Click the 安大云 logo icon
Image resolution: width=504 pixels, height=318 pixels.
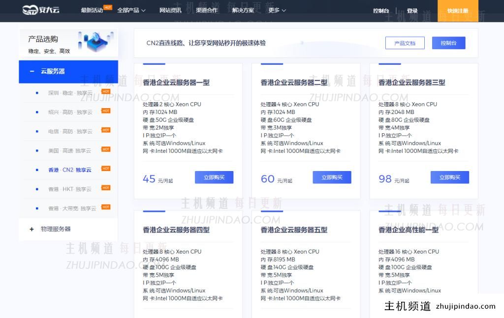(x=31, y=9)
